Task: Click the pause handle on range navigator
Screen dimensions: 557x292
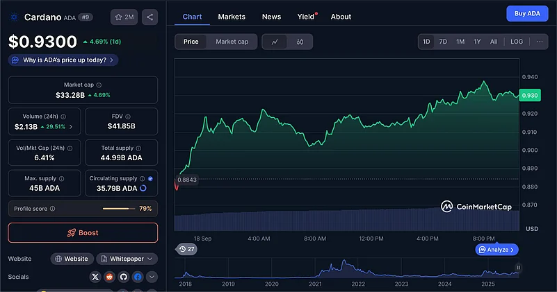Action: click(518, 268)
